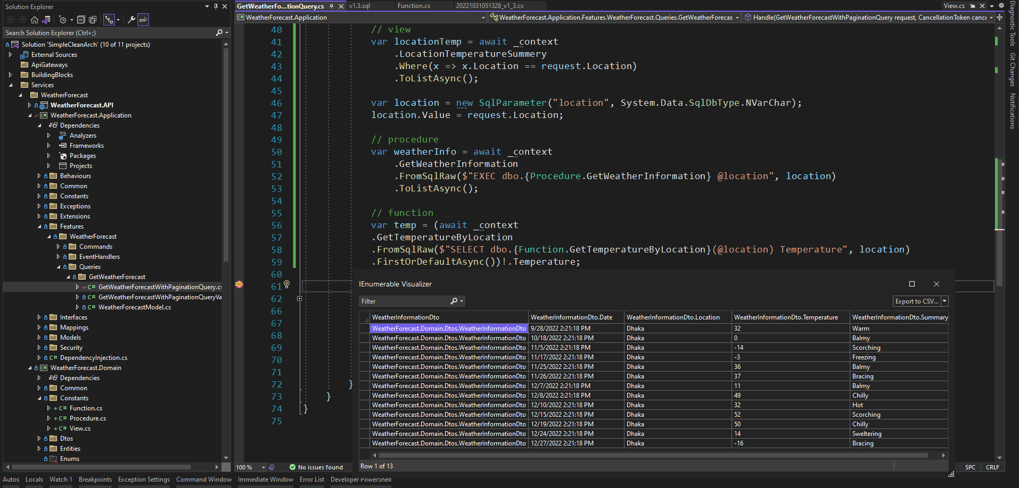Toggle pin on GetWeatherForecastWithPaginationQuery.cs tab

click(x=331, y=6)
